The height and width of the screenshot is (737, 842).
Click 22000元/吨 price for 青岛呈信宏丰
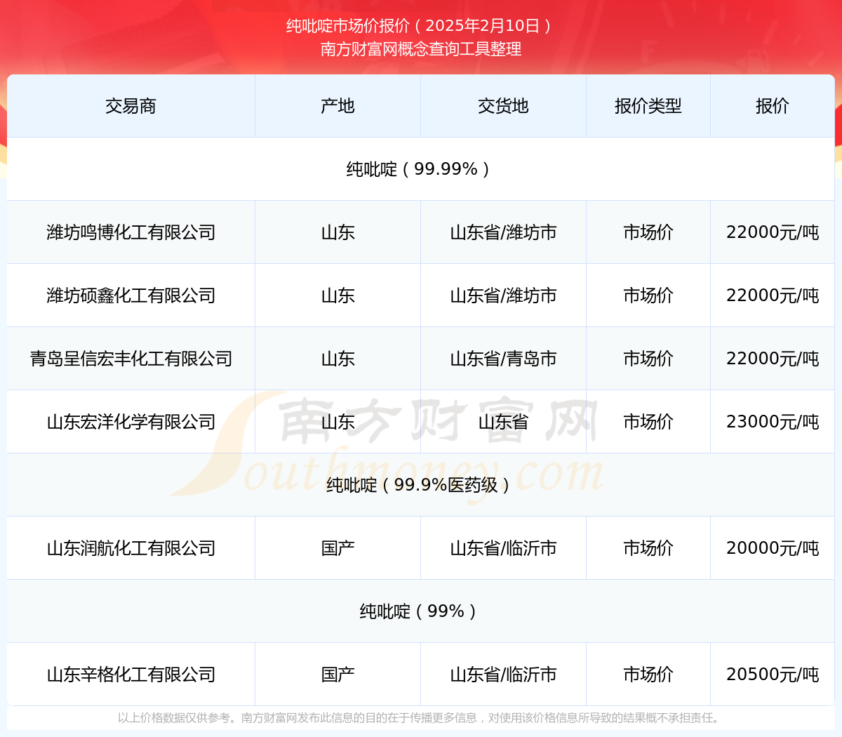point(773,359)
